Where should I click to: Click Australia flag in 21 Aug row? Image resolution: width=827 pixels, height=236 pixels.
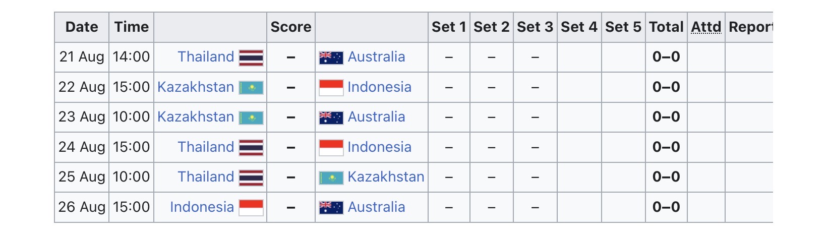tap(331, 58)
